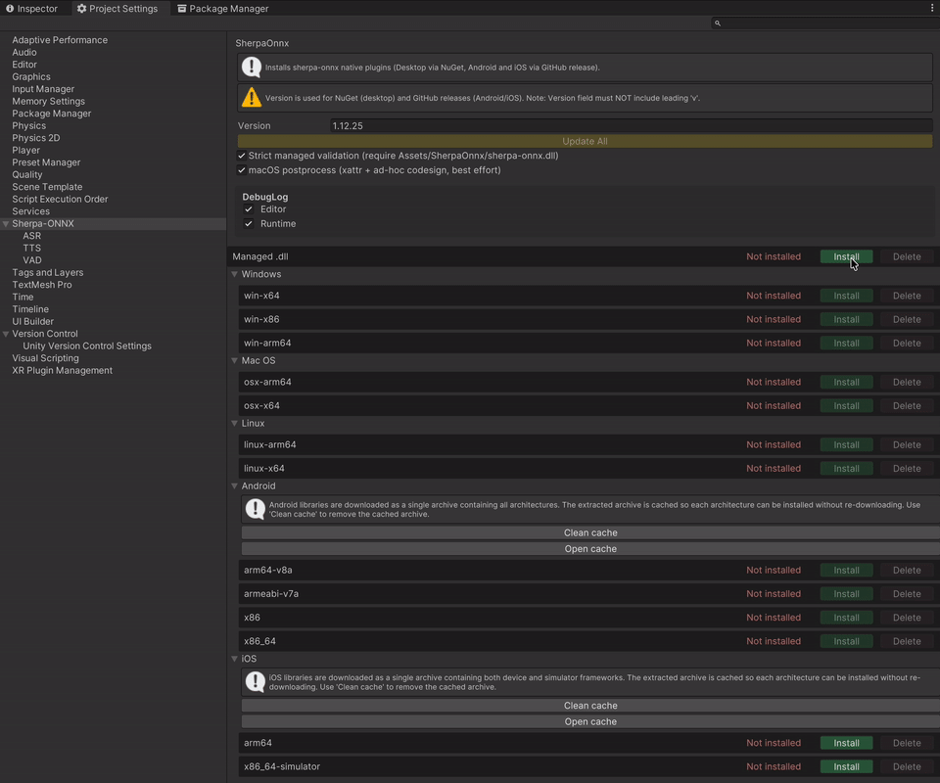Screen dimensions: 940x783
Task: Click the Version input field
Action: [631, 126]
